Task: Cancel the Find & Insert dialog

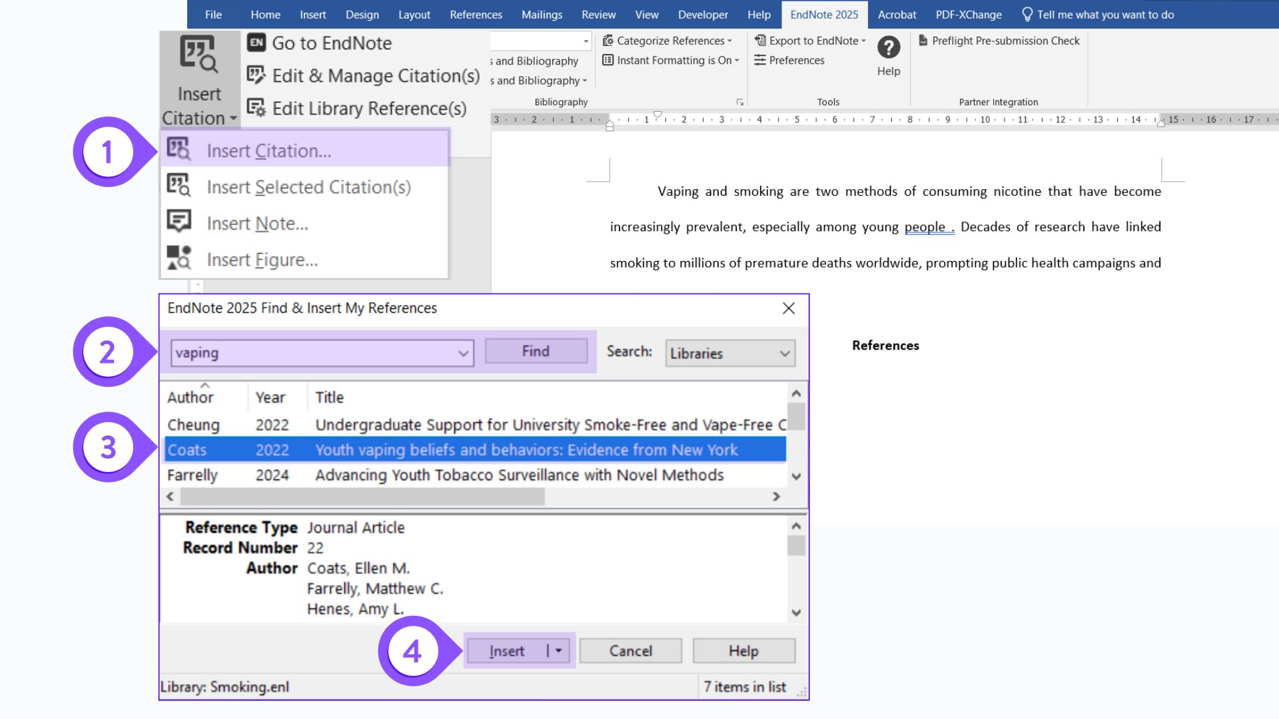Action: coord(630,650)
